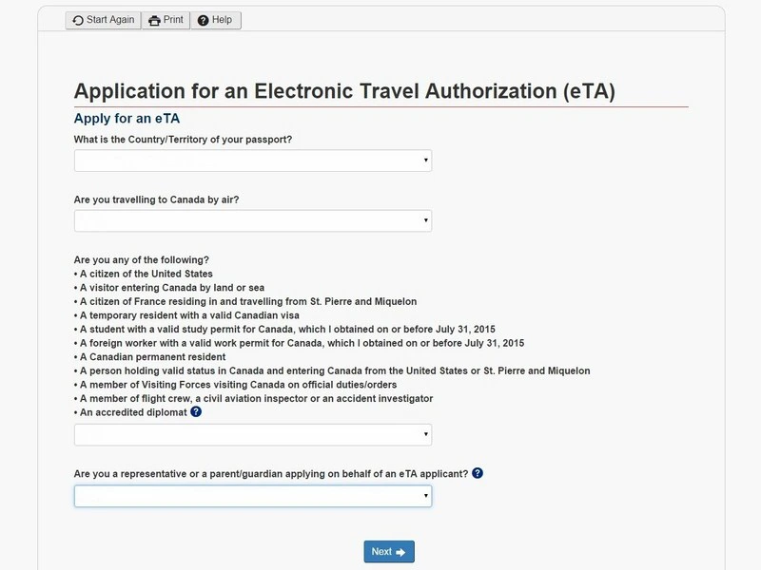The width and height of the screenshot is (761, 570).
Task: Click the printer icon in the toolbar
Action: click(155, 20)
